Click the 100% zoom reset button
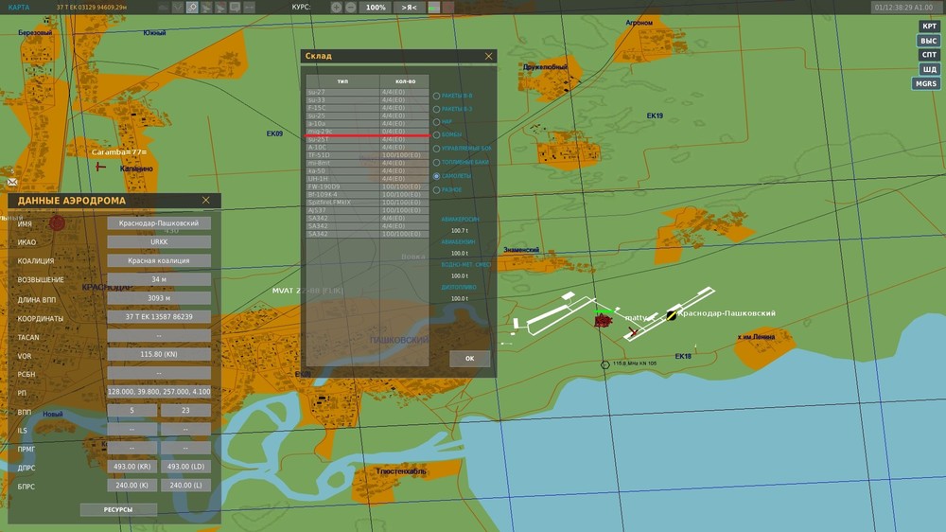Screen dimensions: 946x532 [376, 8]
